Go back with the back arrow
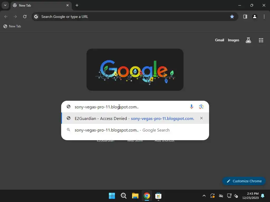The image size is (270, 202). point(6,17)
